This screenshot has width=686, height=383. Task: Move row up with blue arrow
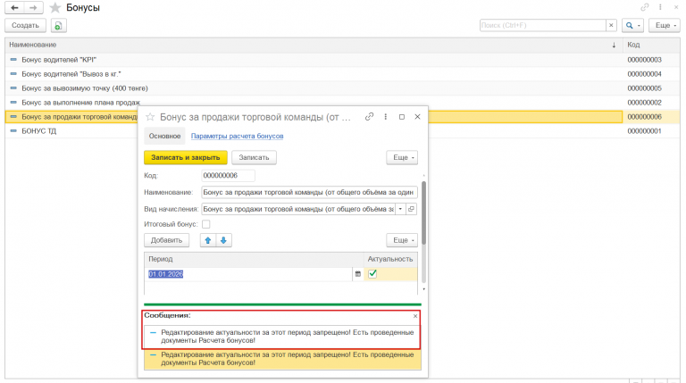tap(208, 240)
